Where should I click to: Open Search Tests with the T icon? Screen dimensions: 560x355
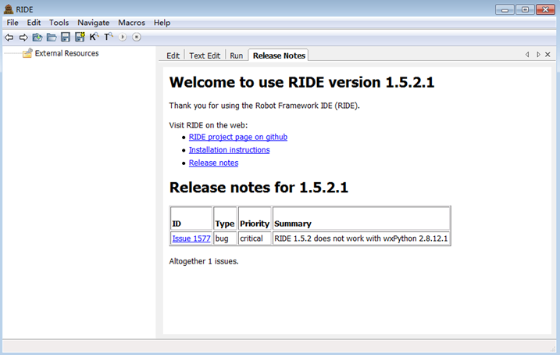(109, 37)
